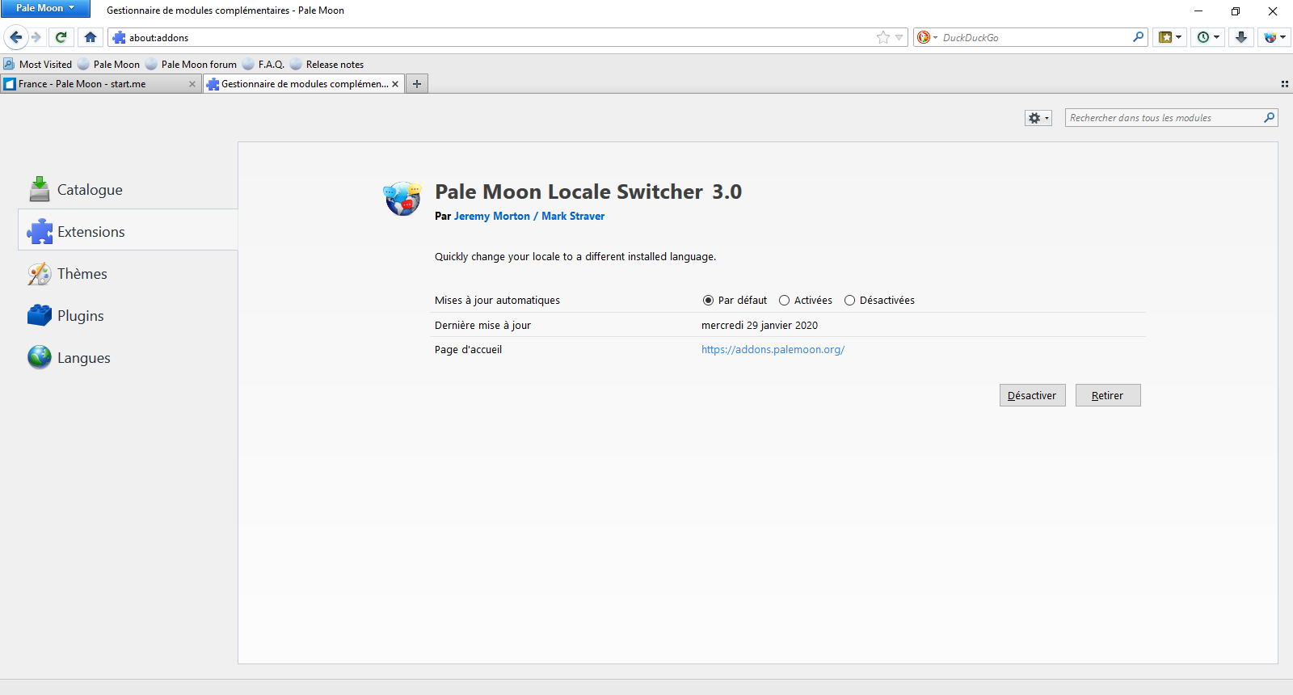This screenshot has width=1293, height=695.
Task: Choose search engine via DuckDuckGo icon
Action: tap(926, 37)
